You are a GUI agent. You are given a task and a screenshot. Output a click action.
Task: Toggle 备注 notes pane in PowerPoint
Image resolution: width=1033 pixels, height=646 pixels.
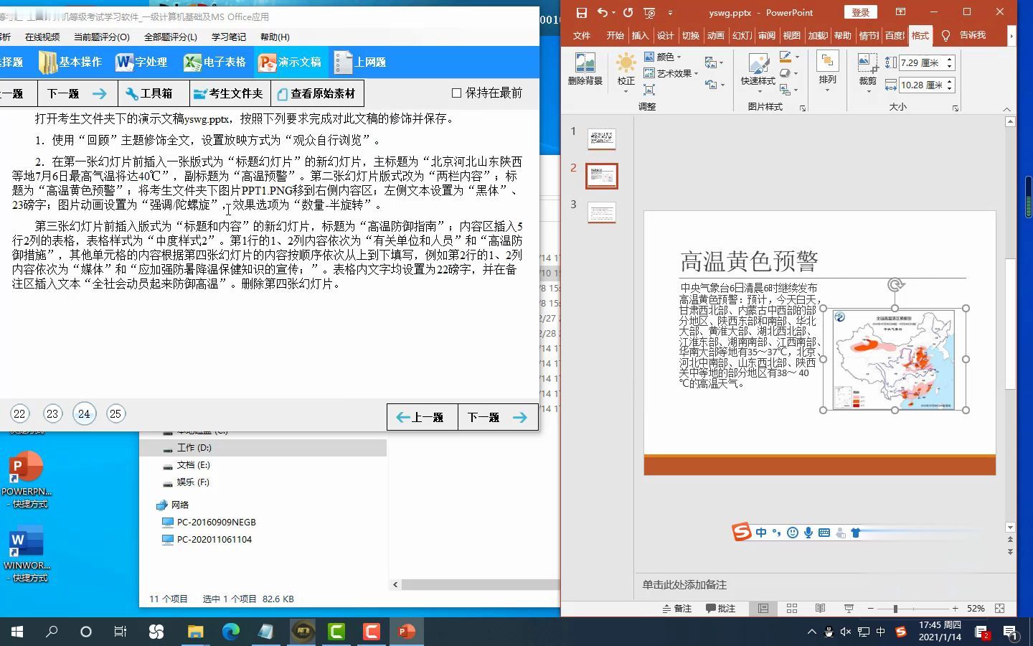pos(676,608)
